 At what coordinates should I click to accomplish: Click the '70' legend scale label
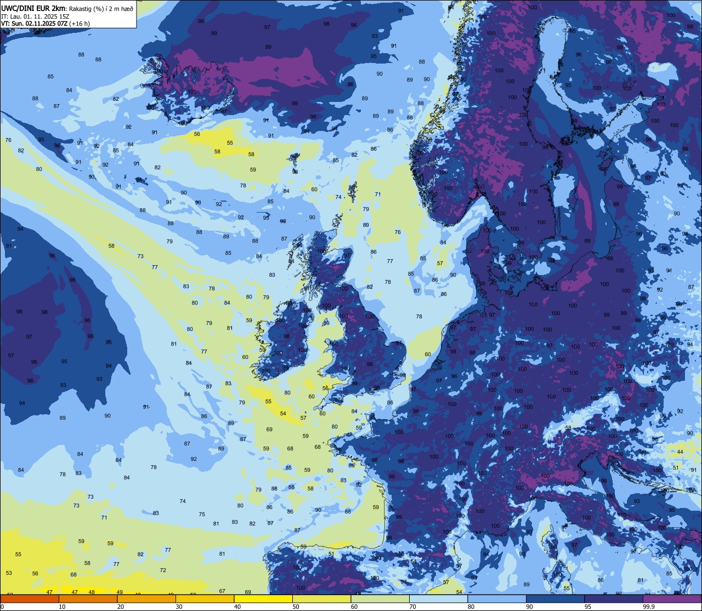pos(412,607)
